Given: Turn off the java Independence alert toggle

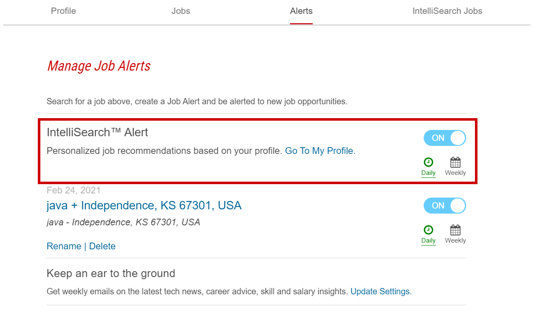Looking at the screenshot, I should pyautogui.click(x=445, y=206).
